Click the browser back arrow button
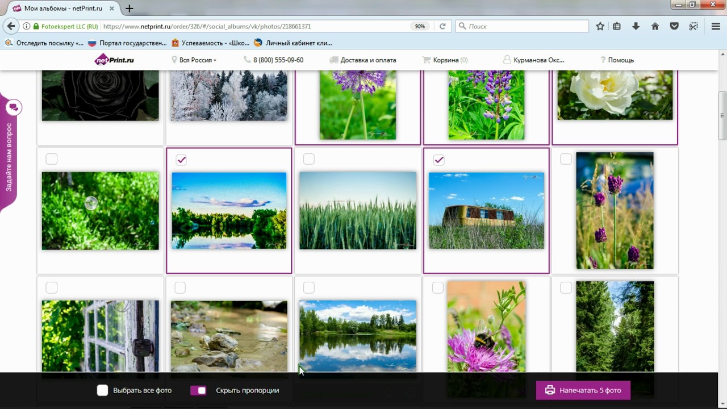This screenshot has height=409, width=727. coord(11,26)
